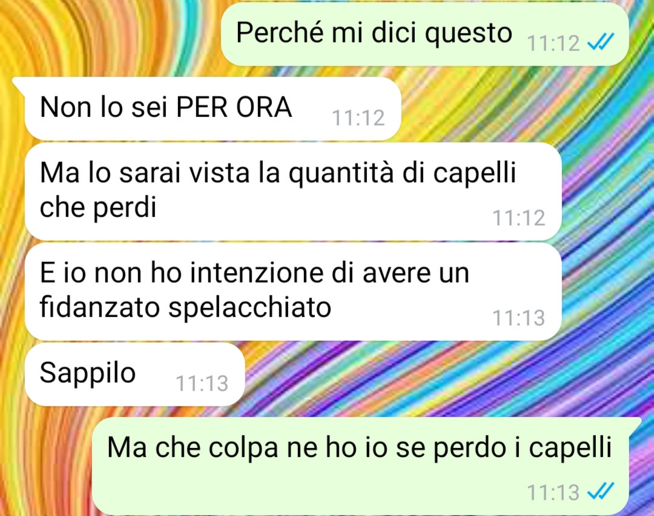This screenshot has height=516, width=654.
Task: Tap the 'Perché mi dici questo' message bubble
Action: click(424, 34)
